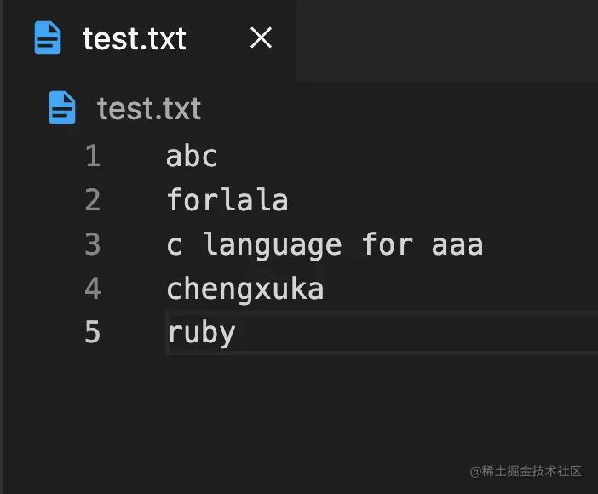
Task: Click line number 5 in gutter
Action: click(x=93, y=332)
